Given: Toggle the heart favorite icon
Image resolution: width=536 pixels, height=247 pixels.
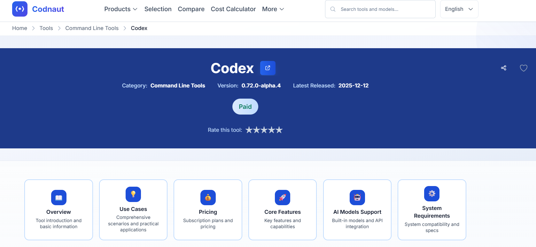Looking at the screenshot, I should (524, 68).
